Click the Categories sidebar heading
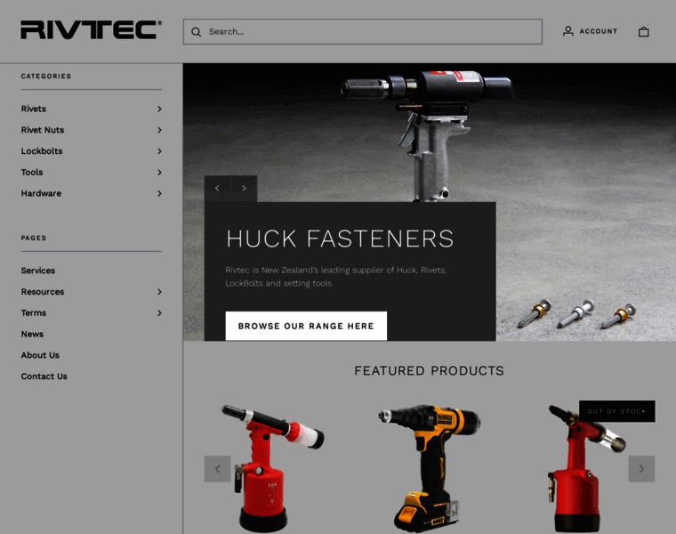This screenshot has height=534, width=676. 46,76
